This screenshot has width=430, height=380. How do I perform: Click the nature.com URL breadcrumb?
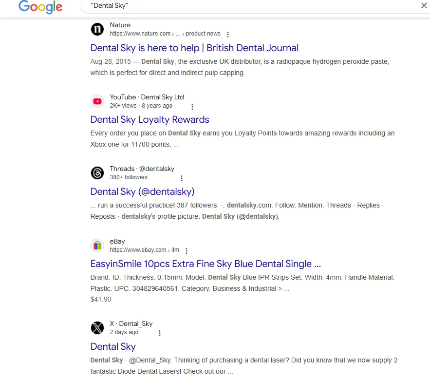165,34
